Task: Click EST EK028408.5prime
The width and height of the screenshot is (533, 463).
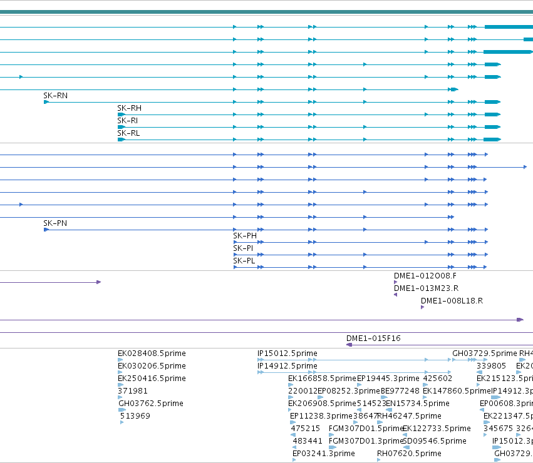Action: point(152,354)
